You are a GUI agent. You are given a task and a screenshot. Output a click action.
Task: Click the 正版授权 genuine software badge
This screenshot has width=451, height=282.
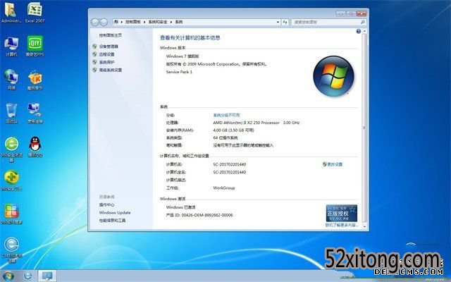point(341,213)
